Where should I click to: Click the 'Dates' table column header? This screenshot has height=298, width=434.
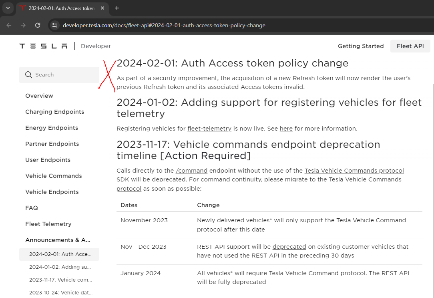129,205
